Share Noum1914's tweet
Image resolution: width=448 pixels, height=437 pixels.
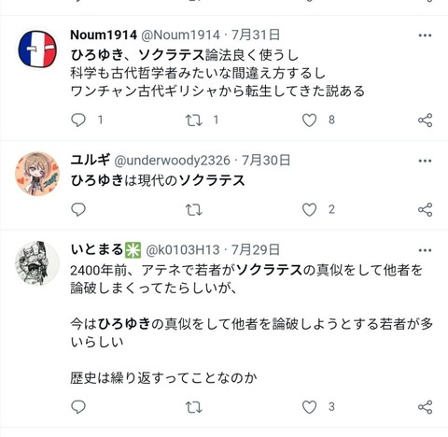click(426, 120)
